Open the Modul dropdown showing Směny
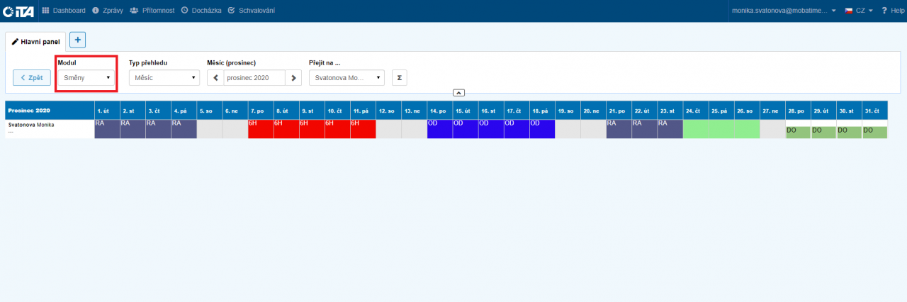907x302 pixels. coord(86,77)
